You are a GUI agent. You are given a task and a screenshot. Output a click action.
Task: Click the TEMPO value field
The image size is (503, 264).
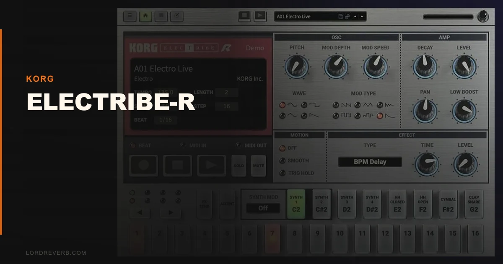pyautogui.click(x=165, y=92)
